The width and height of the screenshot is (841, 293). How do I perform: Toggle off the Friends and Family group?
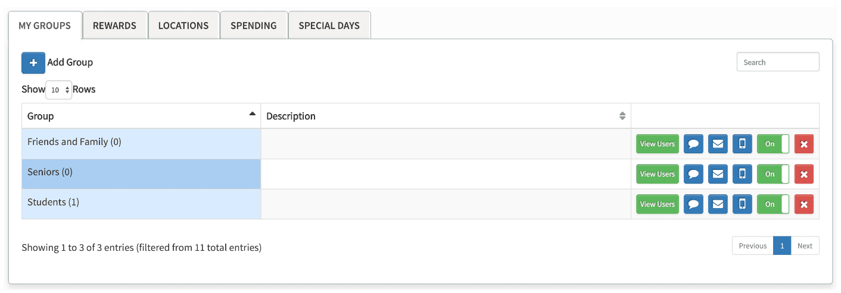[773, 144]
